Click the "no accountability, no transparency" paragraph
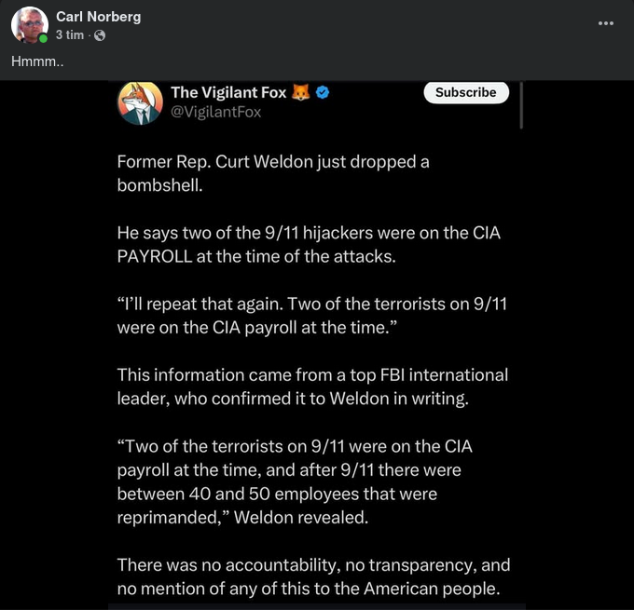The height and width of the screenshot is (610, 634). tap(312, 576)
